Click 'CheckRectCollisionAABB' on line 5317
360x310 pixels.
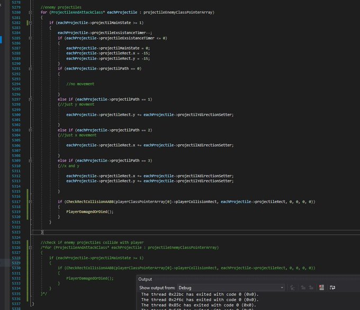(x=90, y=202)
